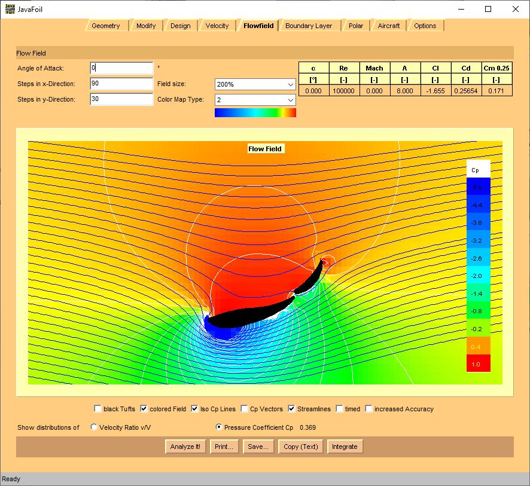This screenshot has width=530, height=486.
Task: Uncheck the colored Field checkbox
Action: coord(144,409)
